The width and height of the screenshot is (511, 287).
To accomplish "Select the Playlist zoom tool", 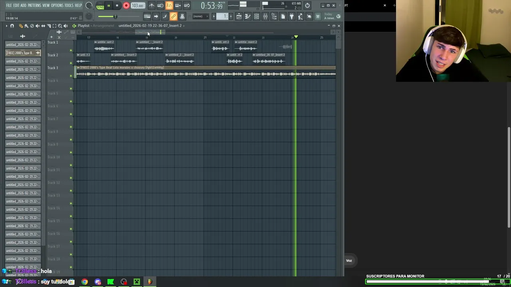I will (x=60, y=26).
